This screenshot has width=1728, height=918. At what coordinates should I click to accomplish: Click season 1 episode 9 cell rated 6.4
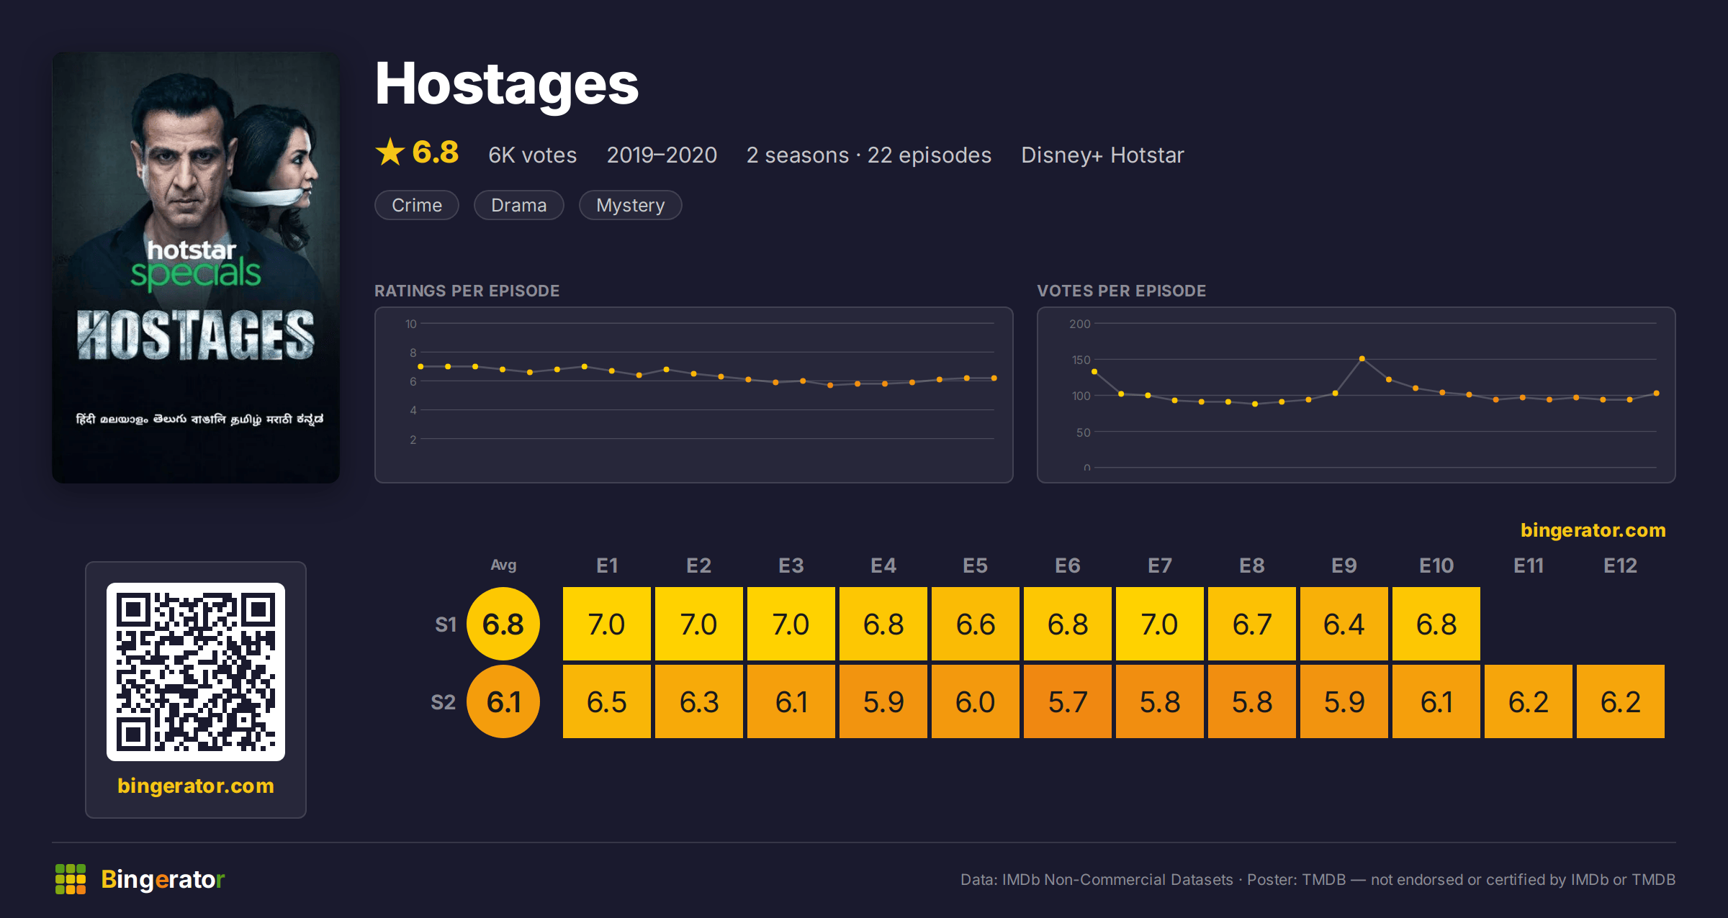click(1344, 624)
